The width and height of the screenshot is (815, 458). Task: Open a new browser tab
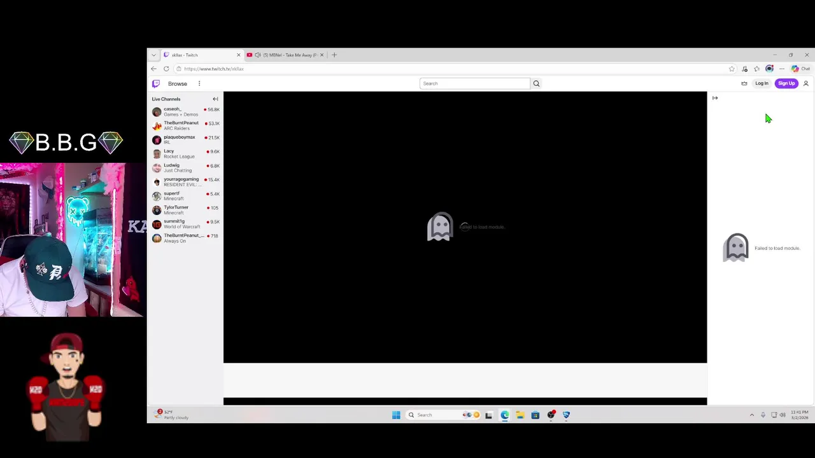334,55
